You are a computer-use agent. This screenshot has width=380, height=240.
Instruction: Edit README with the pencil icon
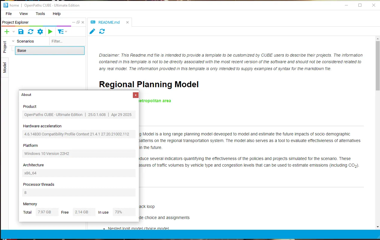[92, 31]
